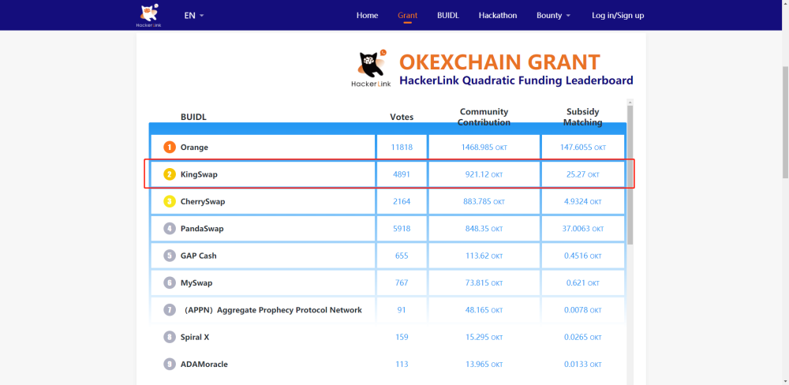Click KingSwap's vote count 4891

pyautogui.click(x=402, y=174)
